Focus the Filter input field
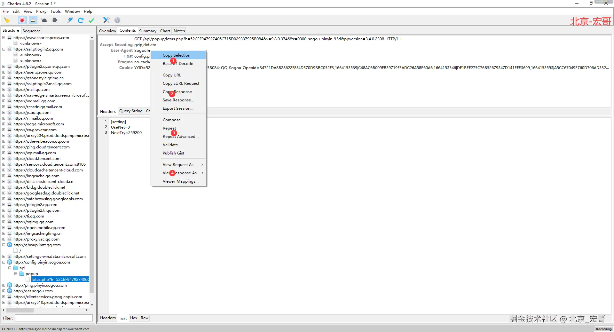The width and height of the screenshot is (614, 332). (x=54, y=318)
